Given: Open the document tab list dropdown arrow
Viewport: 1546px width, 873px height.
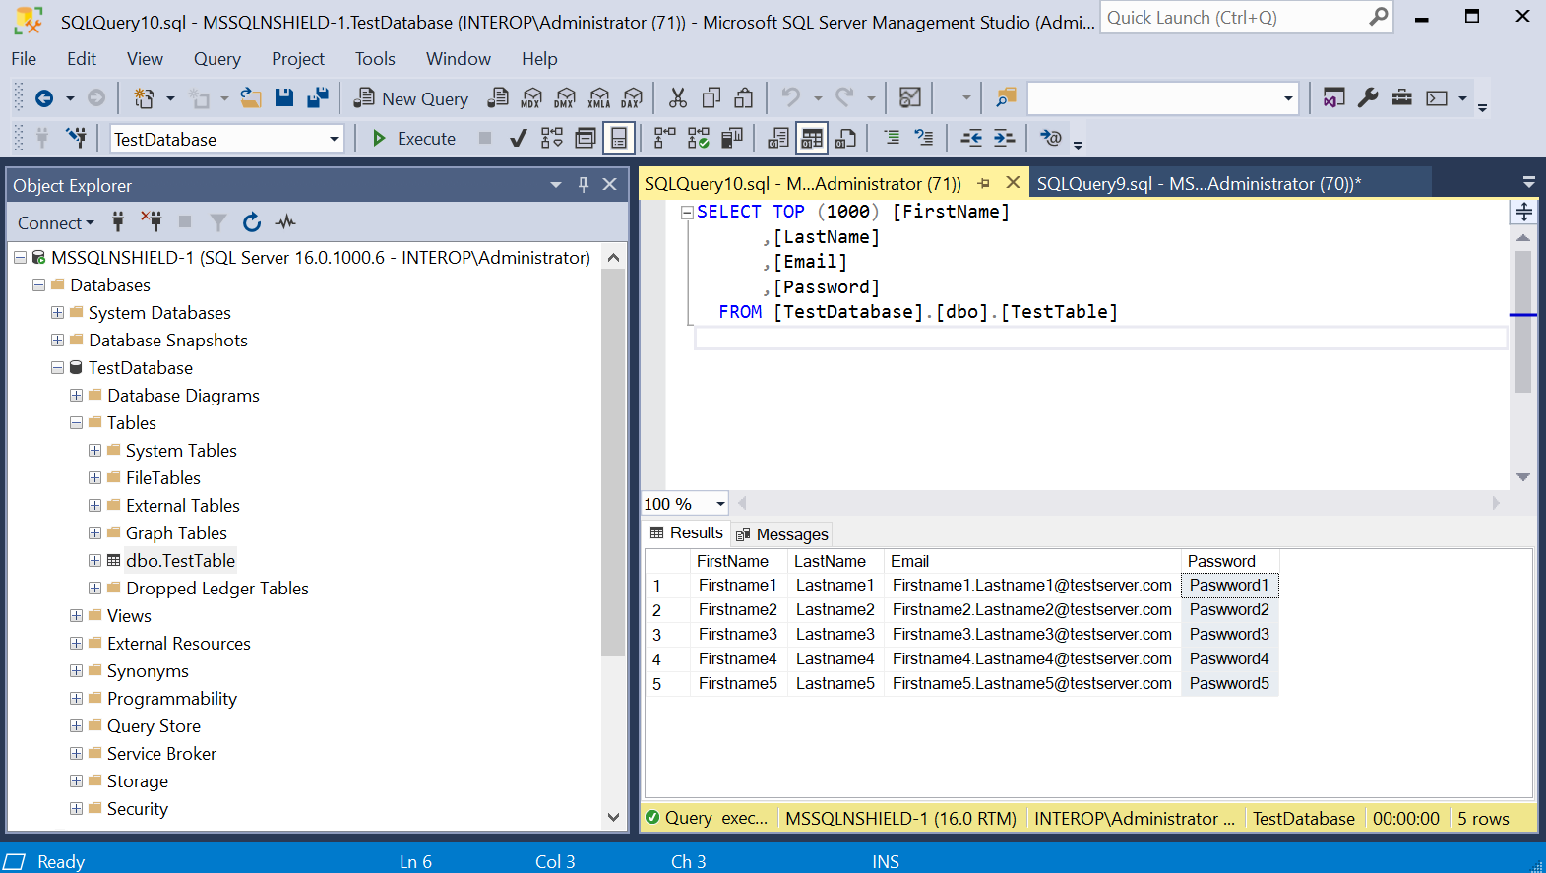Looking at the screenshot, I should point(1528,183).
